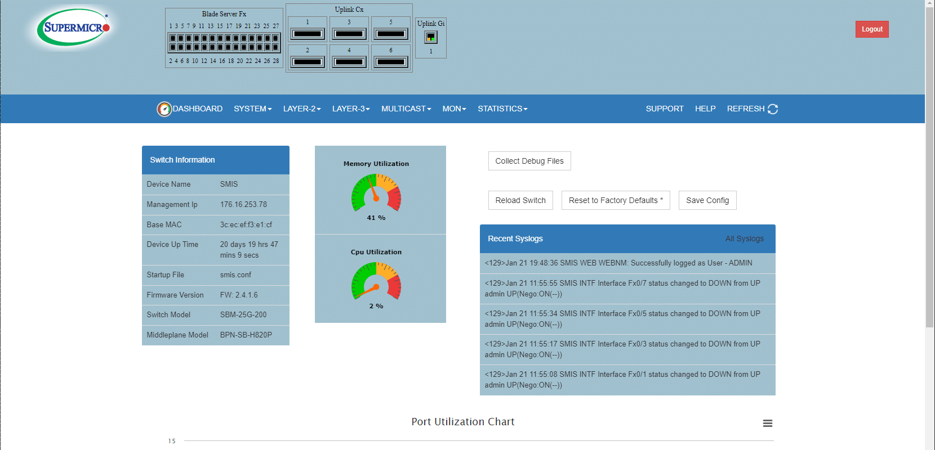Click Blade Server Fx port 13
Image resolution: width=935 pixels, height=450 pixels.
(220, 38)
